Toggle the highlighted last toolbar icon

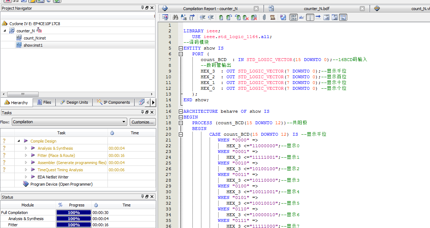click(x=343, y=17)
